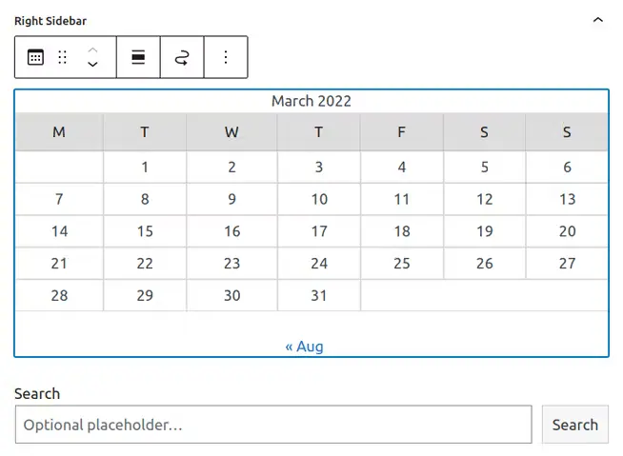Collapse the Right Sidebar panel
This screenshot has width=623, height=456.
597,19
